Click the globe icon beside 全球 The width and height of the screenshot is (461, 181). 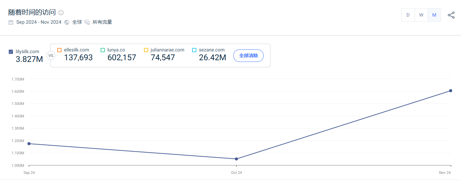tap(67, 22)
